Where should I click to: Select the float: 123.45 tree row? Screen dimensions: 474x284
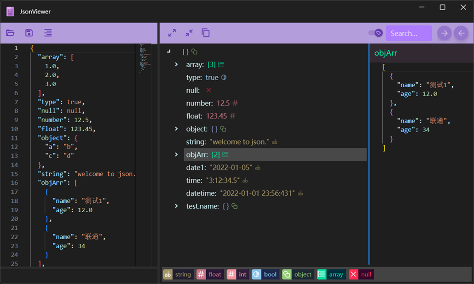pos(275,116)
